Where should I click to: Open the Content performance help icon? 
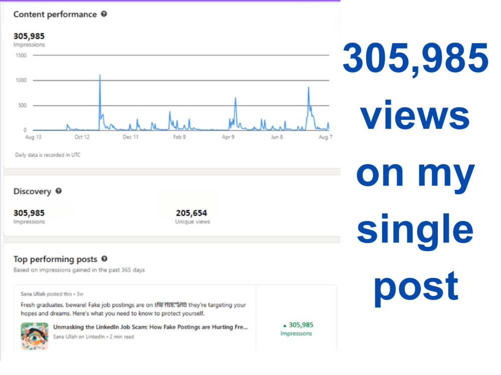point(104,14)
